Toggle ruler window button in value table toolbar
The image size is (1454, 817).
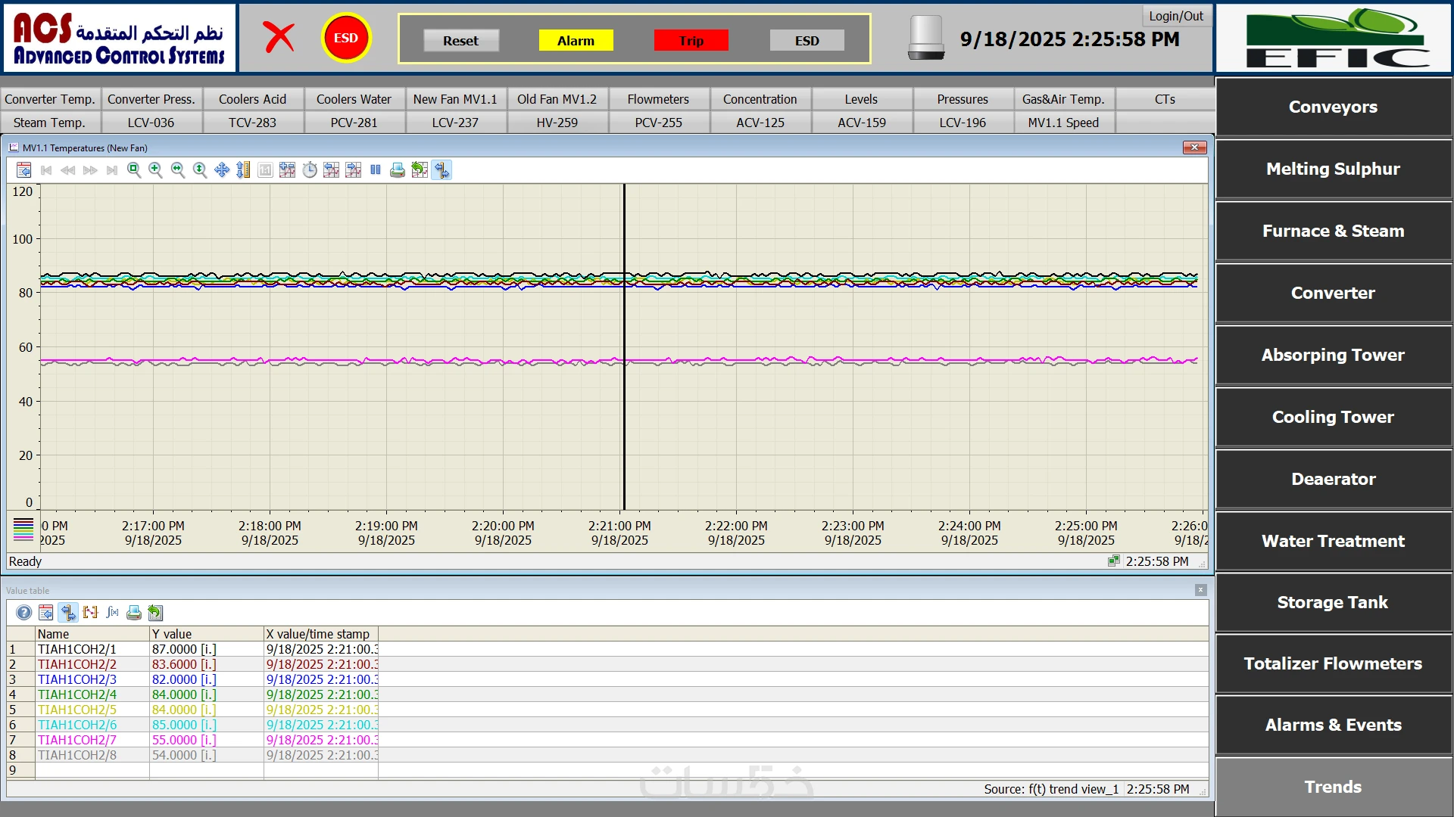point(68,613)
